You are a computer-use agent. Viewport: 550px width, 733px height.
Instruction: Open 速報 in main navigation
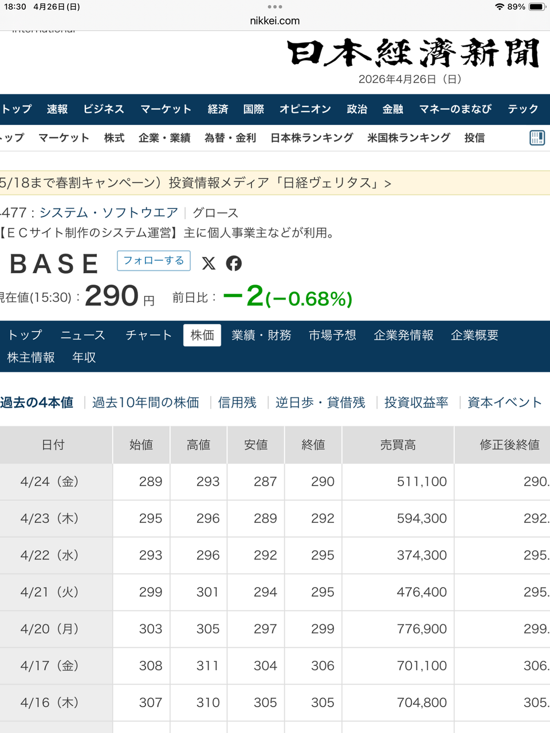point(57,109)
